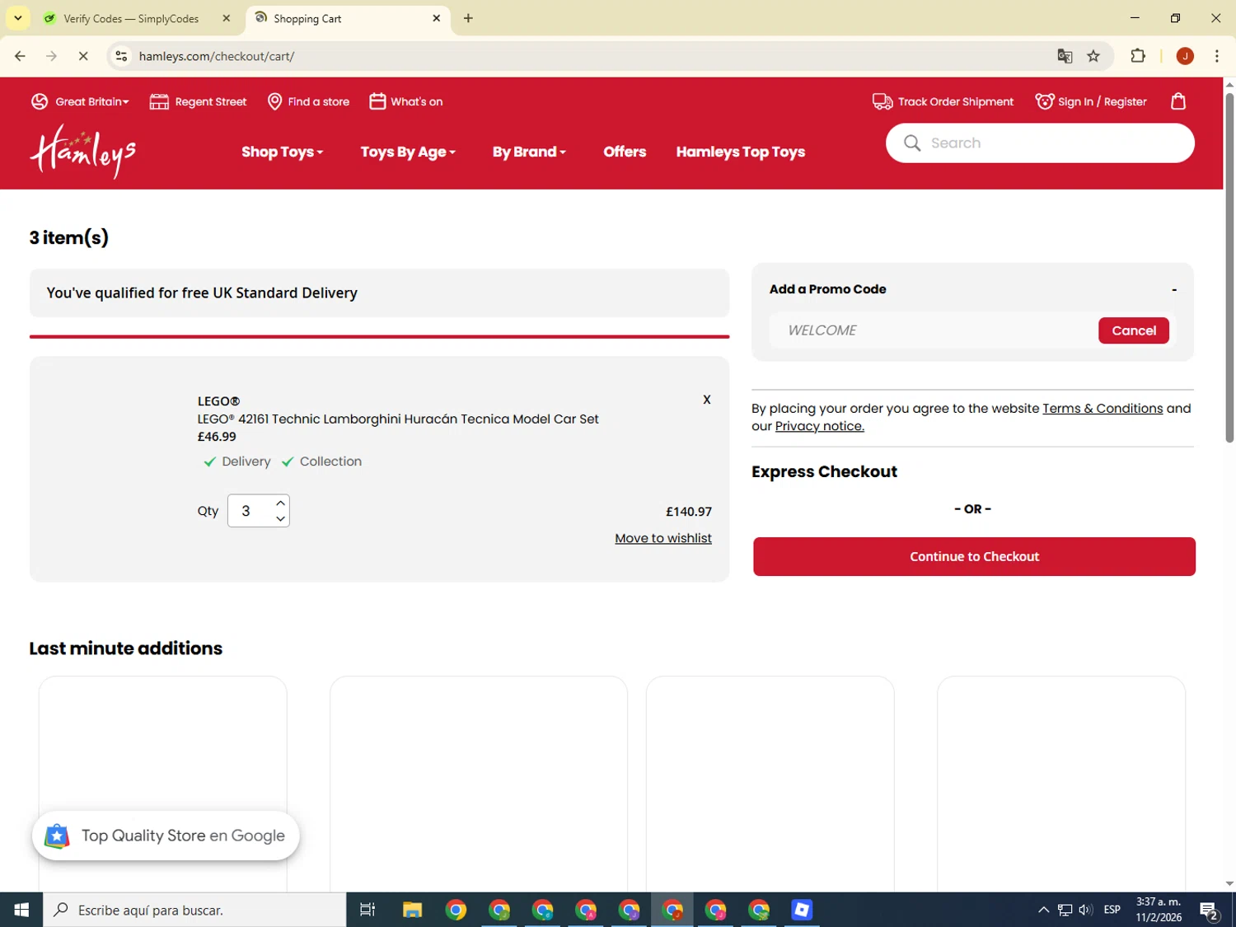Click the Great Britain globe icon

tap(40, 101)
